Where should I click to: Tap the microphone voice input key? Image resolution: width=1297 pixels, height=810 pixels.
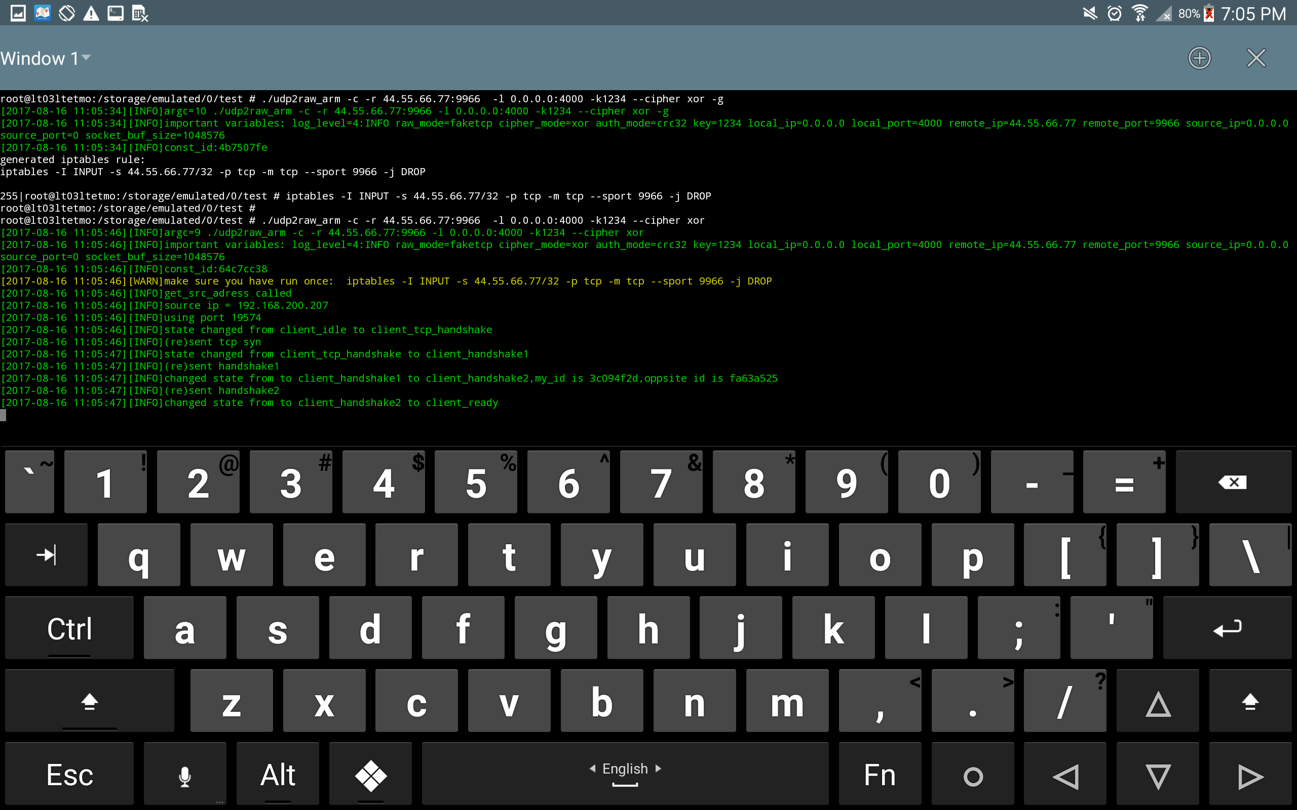point(185,775)
